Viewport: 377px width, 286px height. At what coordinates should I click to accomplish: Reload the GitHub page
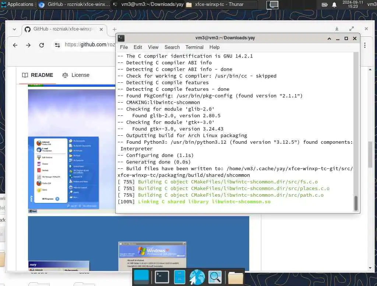42,45
